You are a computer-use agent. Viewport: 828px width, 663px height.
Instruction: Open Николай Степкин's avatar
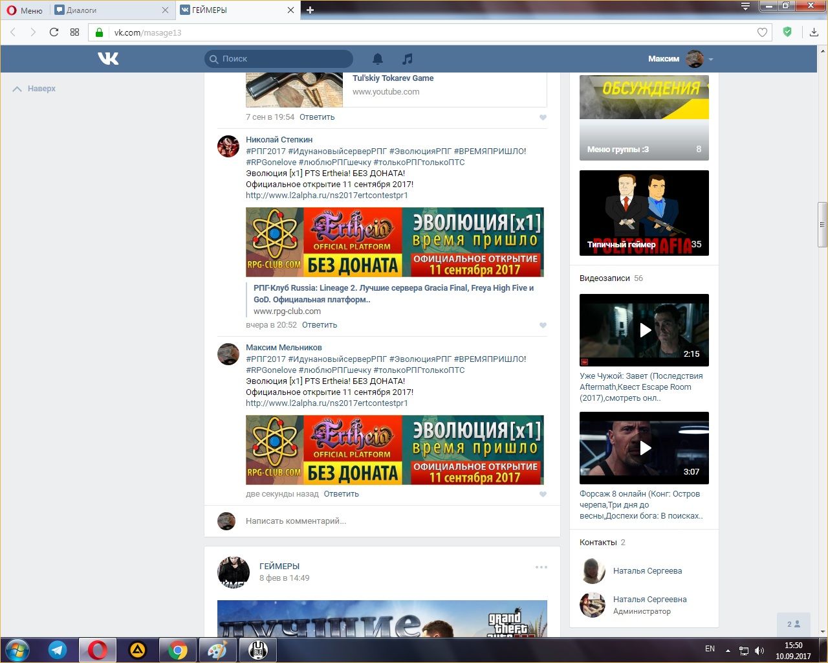point(228,146)
